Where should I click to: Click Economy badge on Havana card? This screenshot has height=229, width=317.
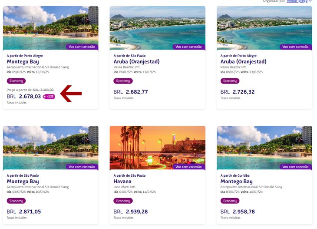click(x=123, y=201)
